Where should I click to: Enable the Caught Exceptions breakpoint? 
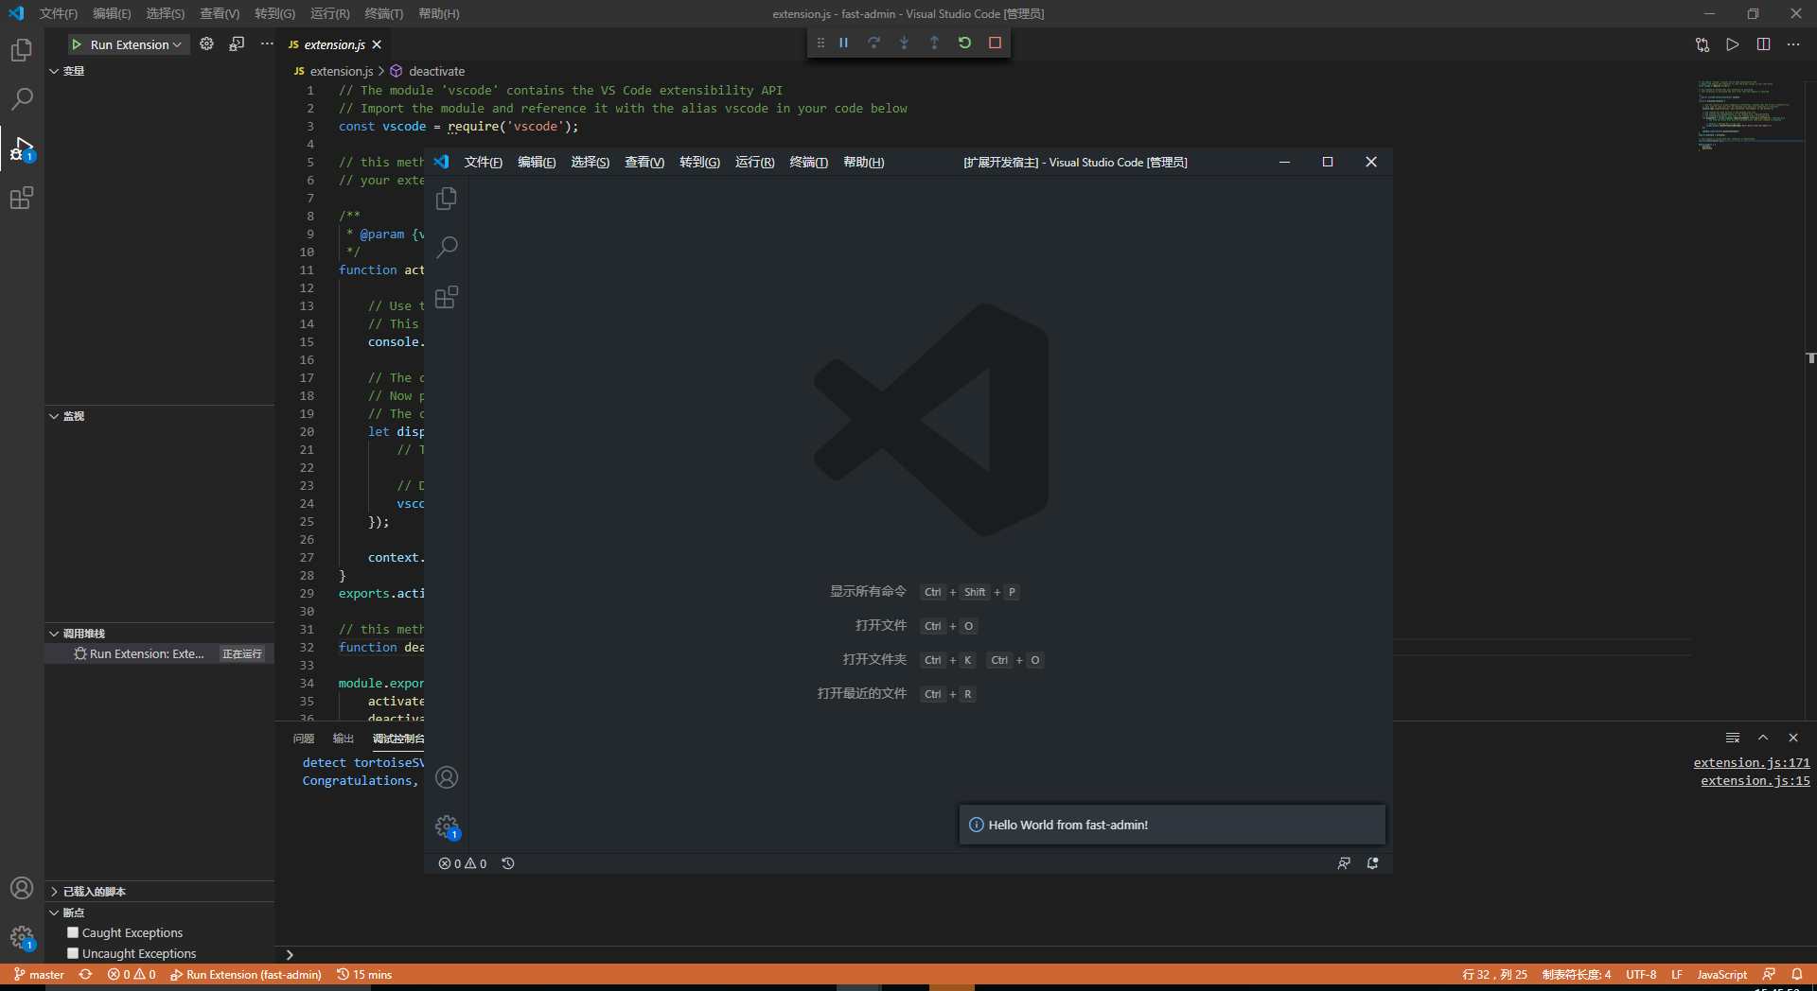tap(73, 932)
